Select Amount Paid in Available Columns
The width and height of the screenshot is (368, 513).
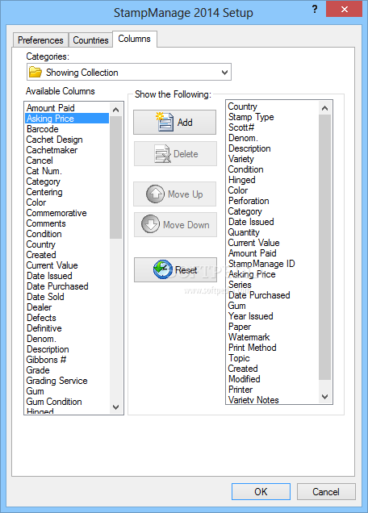67,108
